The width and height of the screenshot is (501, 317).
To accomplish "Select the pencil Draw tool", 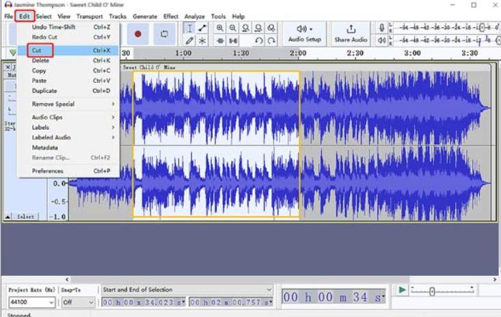I will tap(190, 40).
